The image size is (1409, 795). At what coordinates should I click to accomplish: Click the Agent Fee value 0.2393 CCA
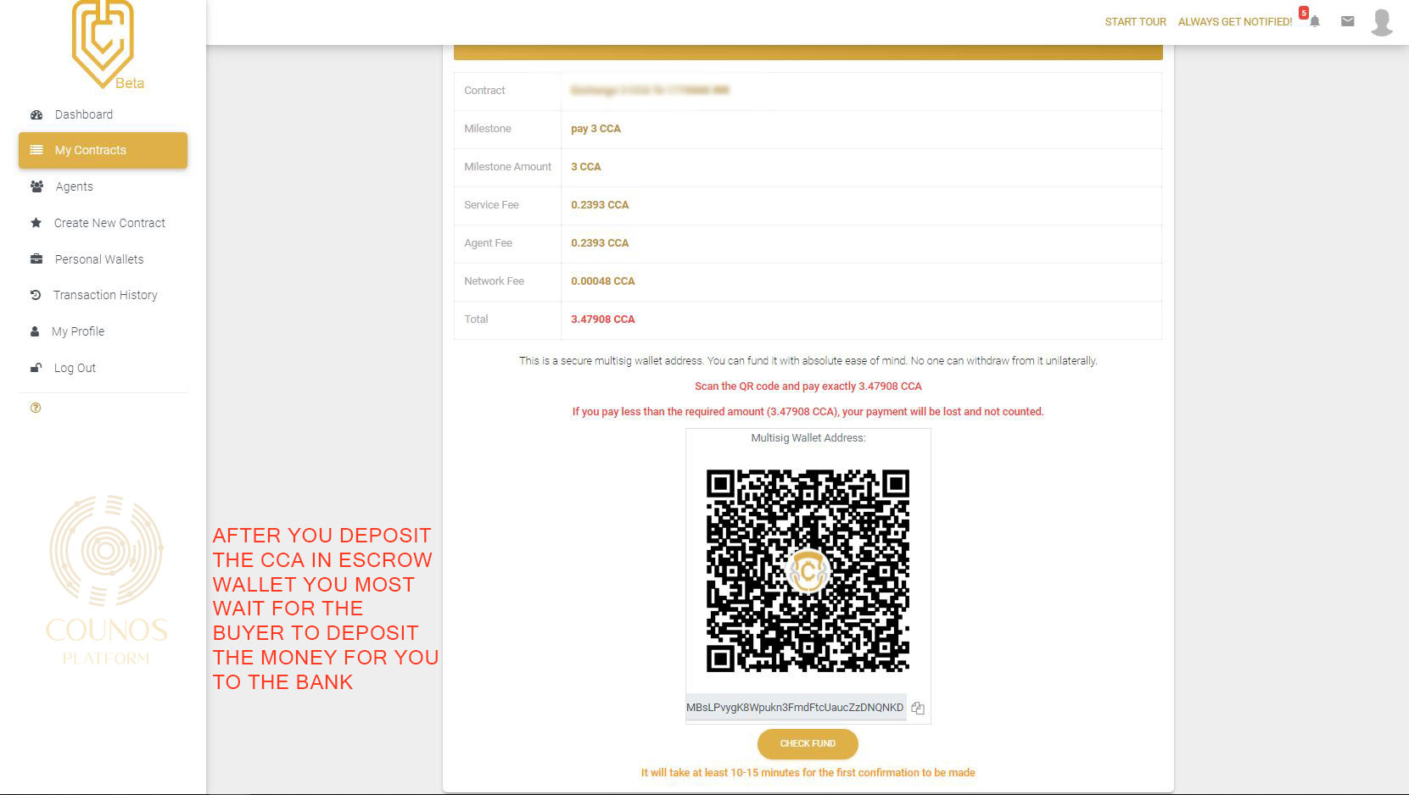click(x=600, y=243)
